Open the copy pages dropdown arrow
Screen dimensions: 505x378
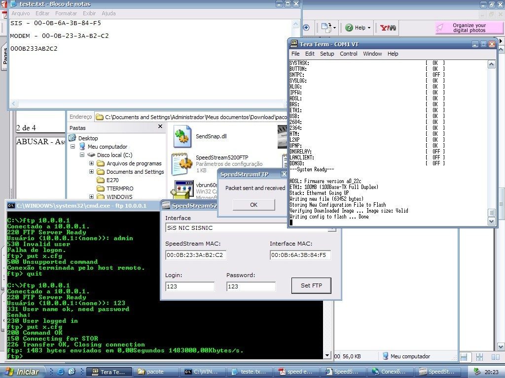[x=334, y=28]
